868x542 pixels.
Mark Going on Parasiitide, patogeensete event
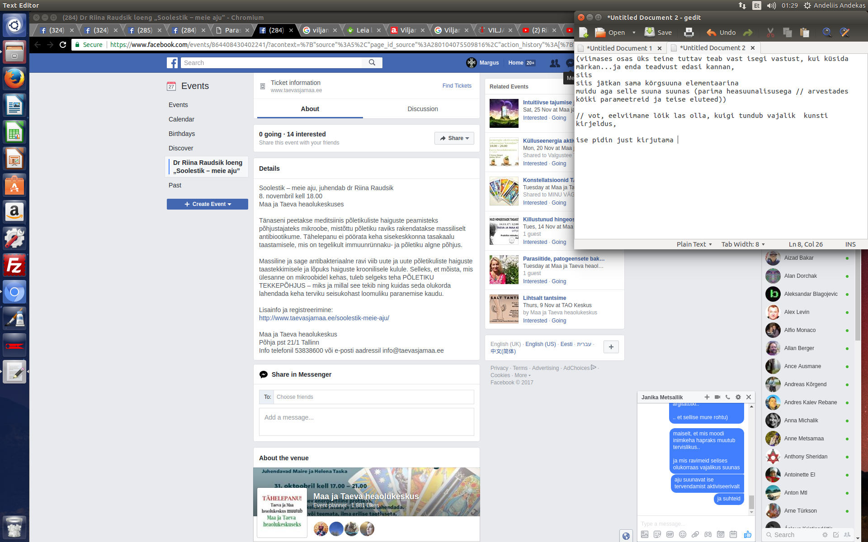click(x=559, y=281)
